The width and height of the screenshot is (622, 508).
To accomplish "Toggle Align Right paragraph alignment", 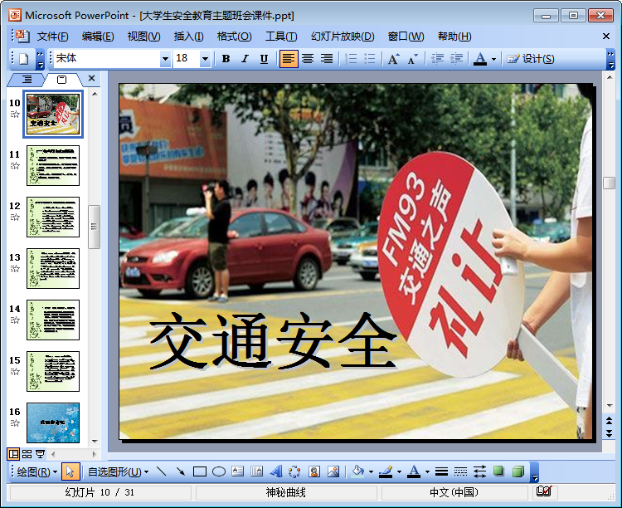I will (327, 59).
